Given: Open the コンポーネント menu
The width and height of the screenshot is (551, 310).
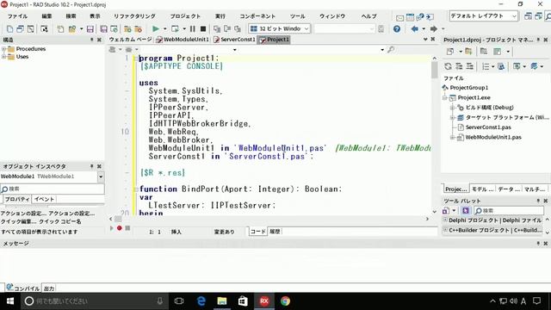Looking at the screenshot, I should pyautogui.click(x=257, y=16).
